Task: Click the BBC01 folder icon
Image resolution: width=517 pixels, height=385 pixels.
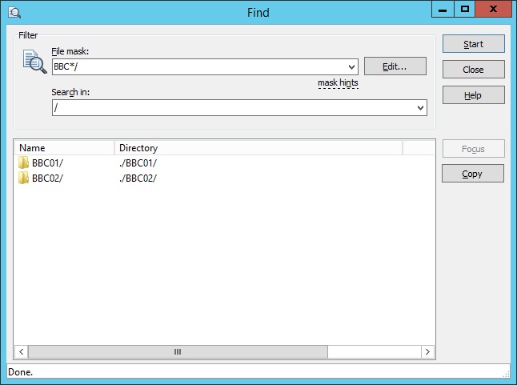Action: click(x=24, y=163)
